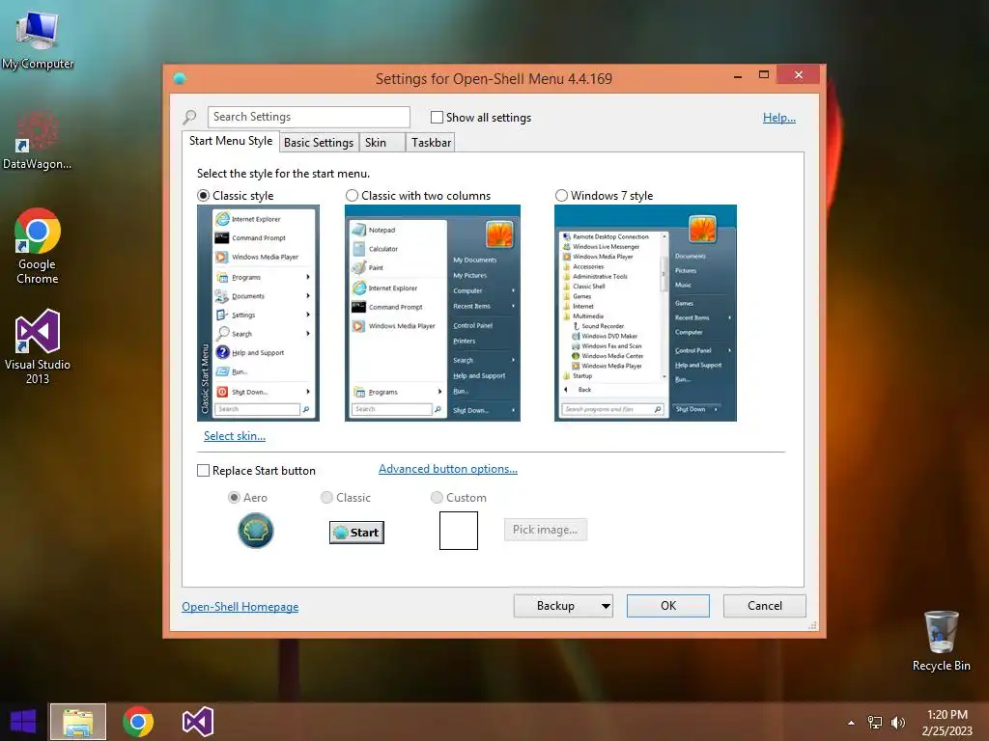The width and height of the screenshot is (989, 741).
Task: Click the empty Custom button image box
Action: (459, 531)
